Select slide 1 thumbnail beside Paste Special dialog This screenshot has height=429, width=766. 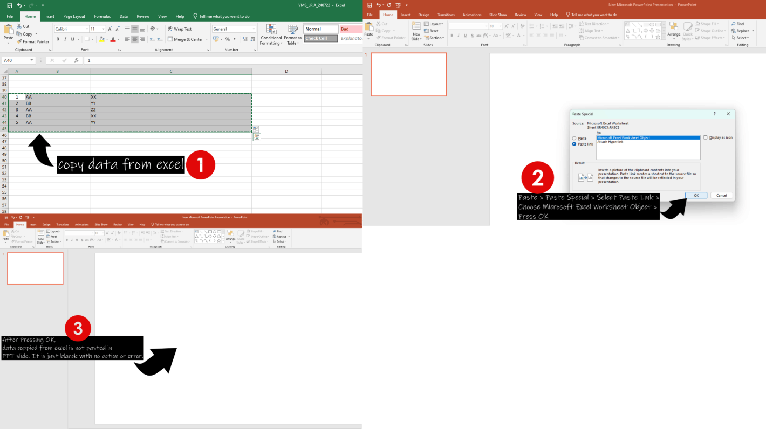click(409, 74)
